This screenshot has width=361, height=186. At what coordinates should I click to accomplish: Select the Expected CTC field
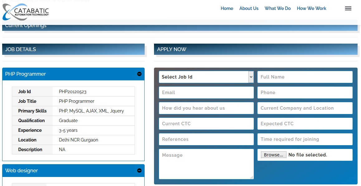point(305,124)
